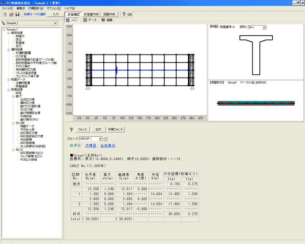
Task: Switch to the 描画 tab
Action: coord(107,20)
